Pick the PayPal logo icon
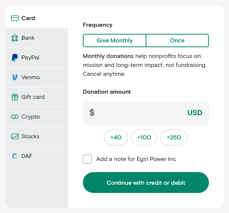This screenshot has width=229, height=213. 15,58
